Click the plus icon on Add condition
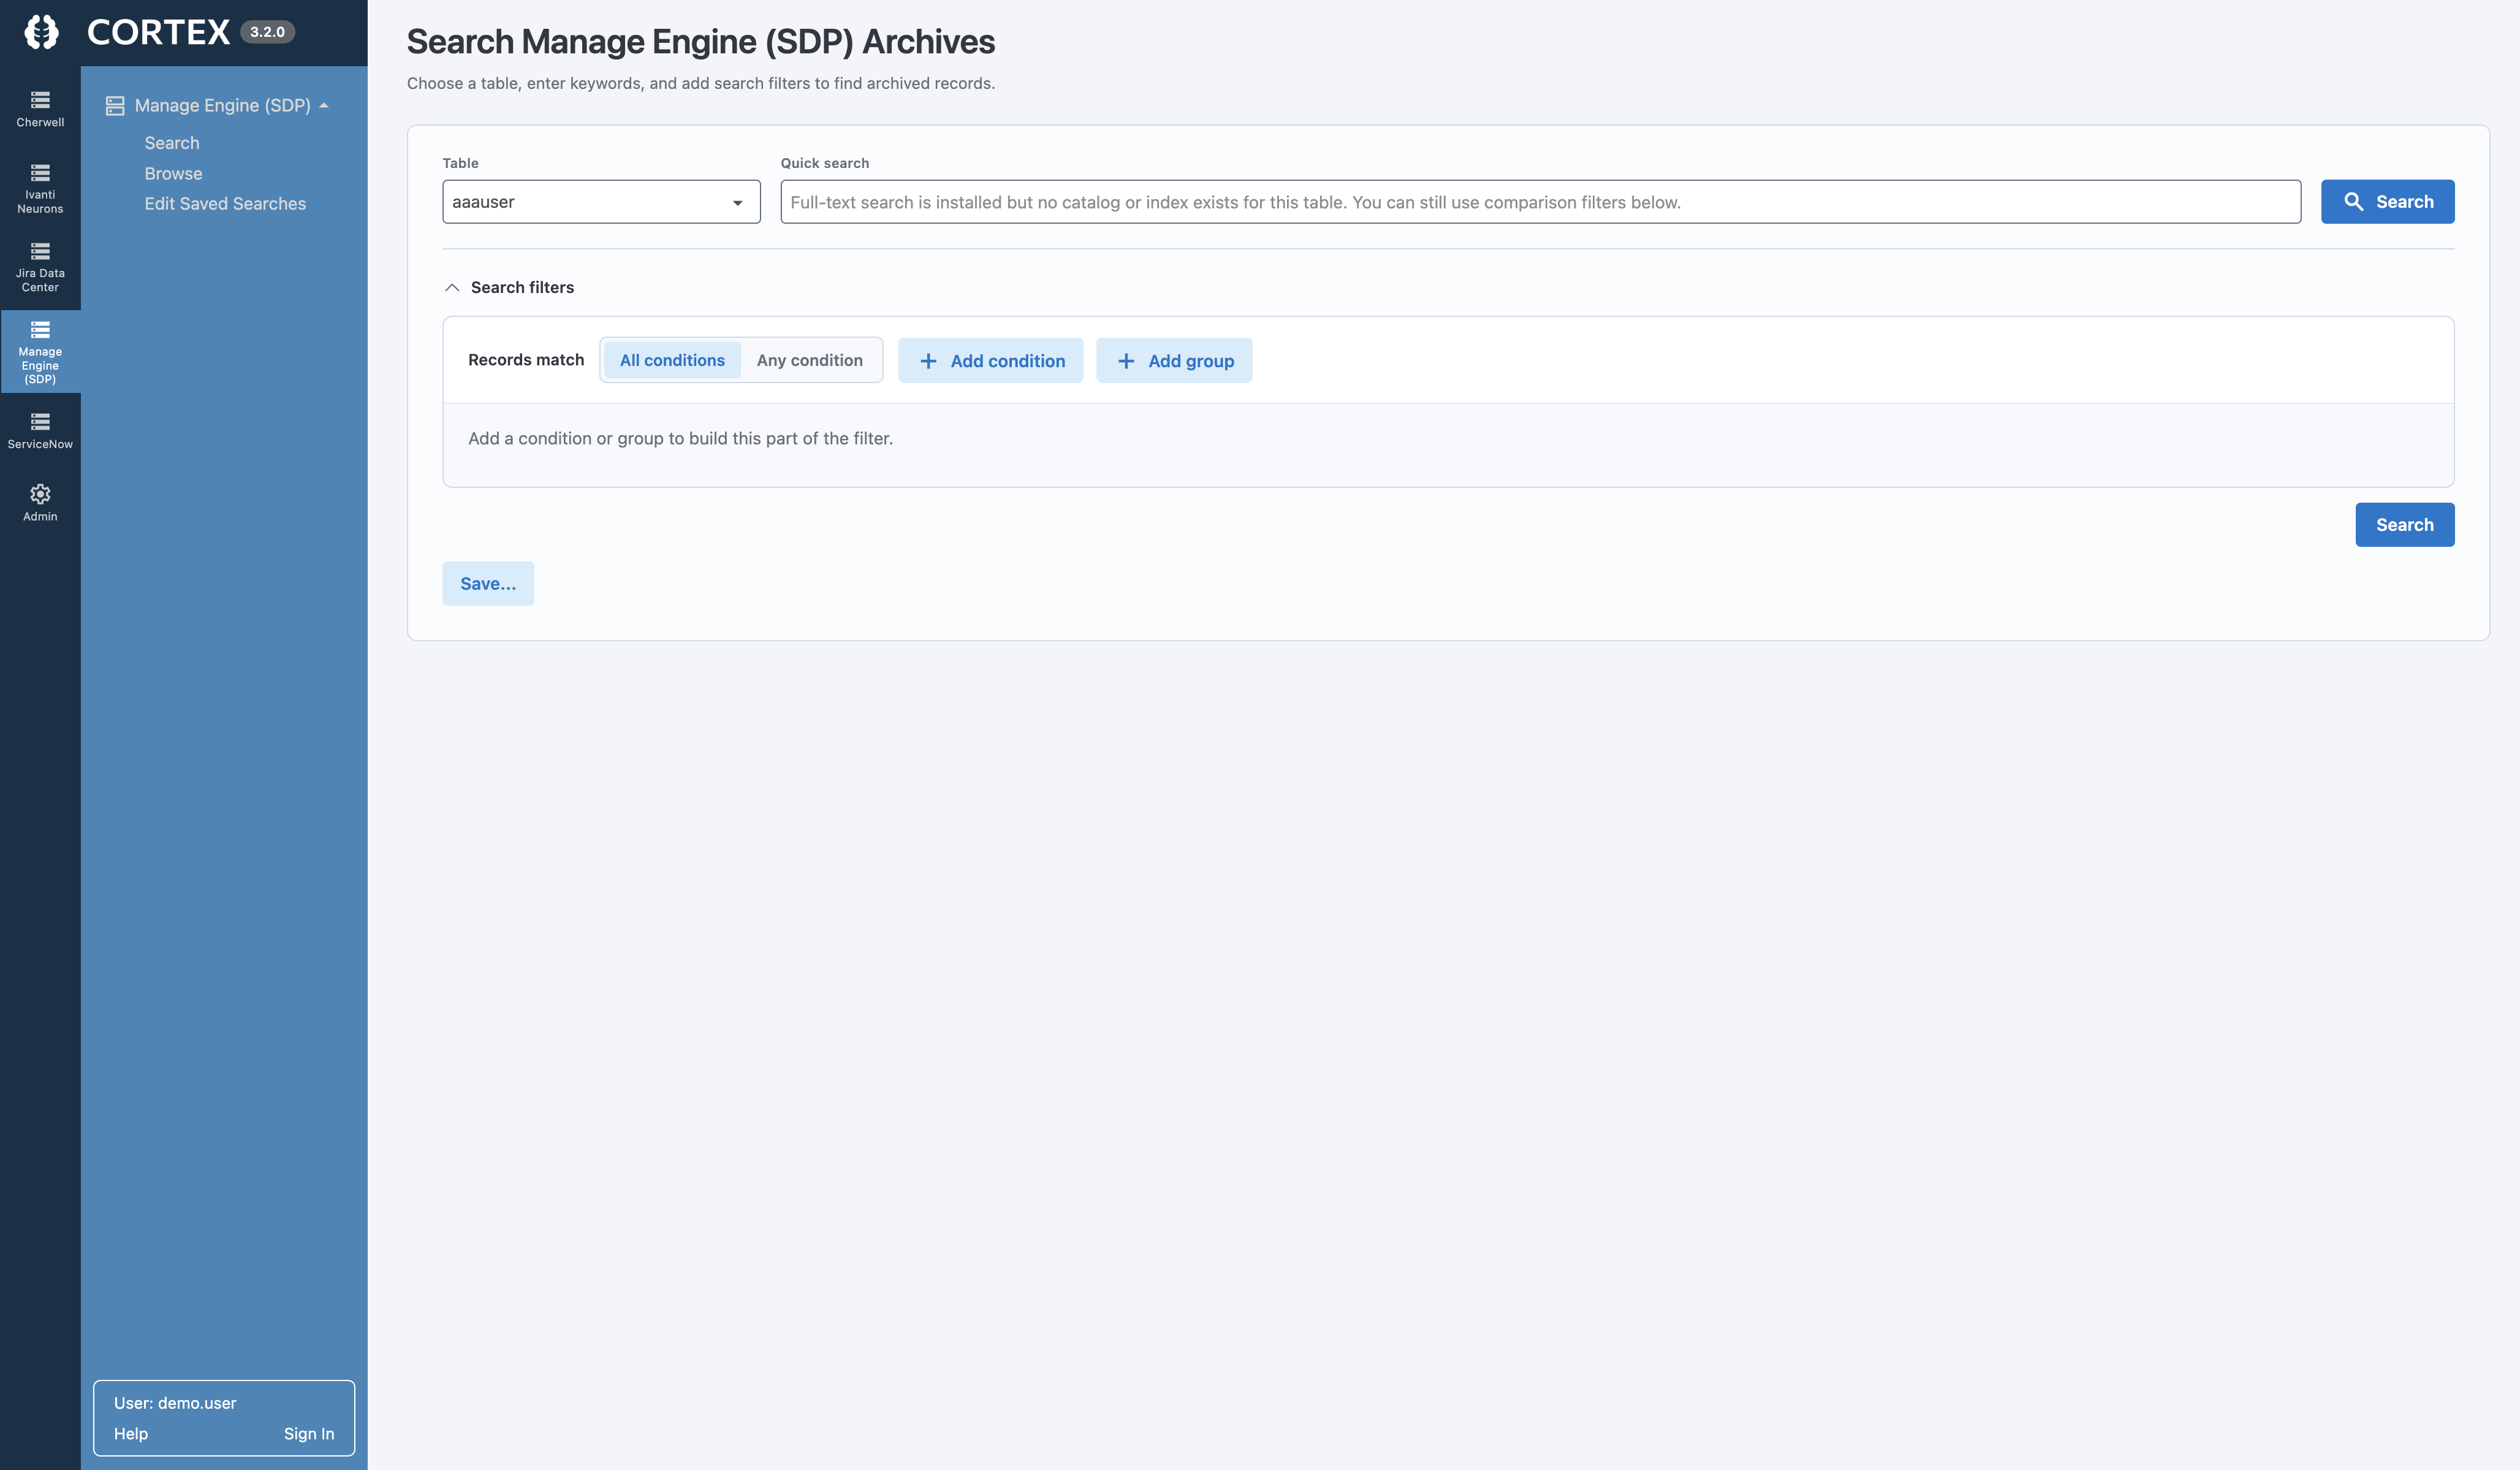The image size is (2520, 1470). tap(928, 361)
